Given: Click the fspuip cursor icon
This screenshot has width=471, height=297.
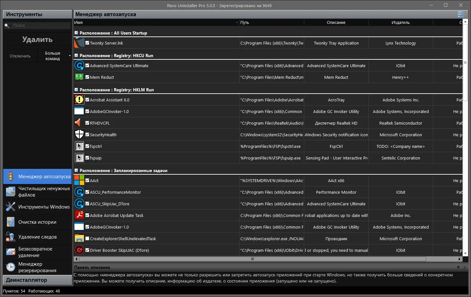Looking at the screenshot, I should [79, 158].
